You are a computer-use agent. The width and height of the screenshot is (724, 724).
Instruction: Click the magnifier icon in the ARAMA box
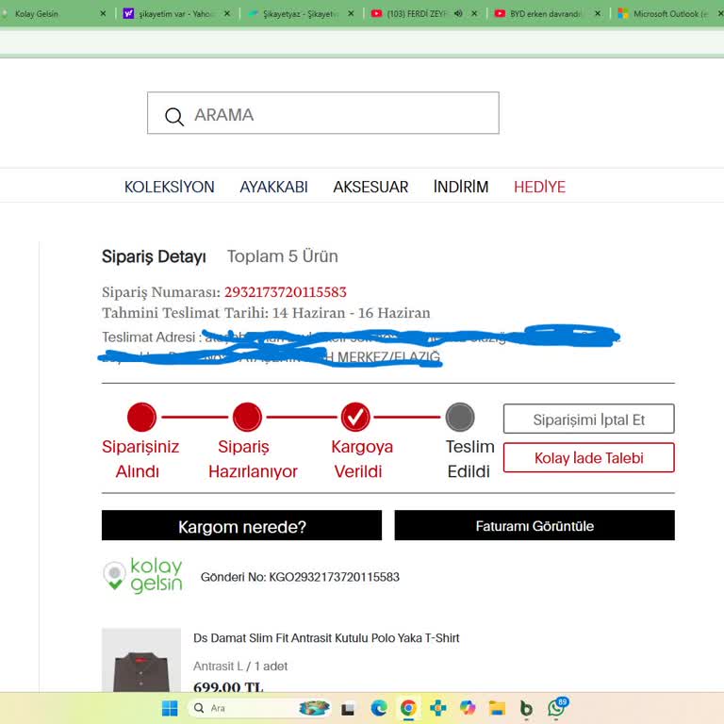174,116
